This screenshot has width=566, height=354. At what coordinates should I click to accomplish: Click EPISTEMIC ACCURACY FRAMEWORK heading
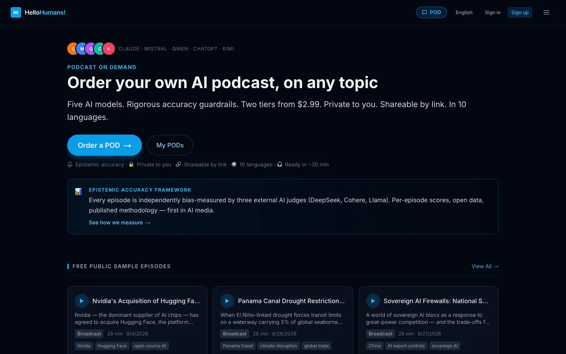(140, 190)
